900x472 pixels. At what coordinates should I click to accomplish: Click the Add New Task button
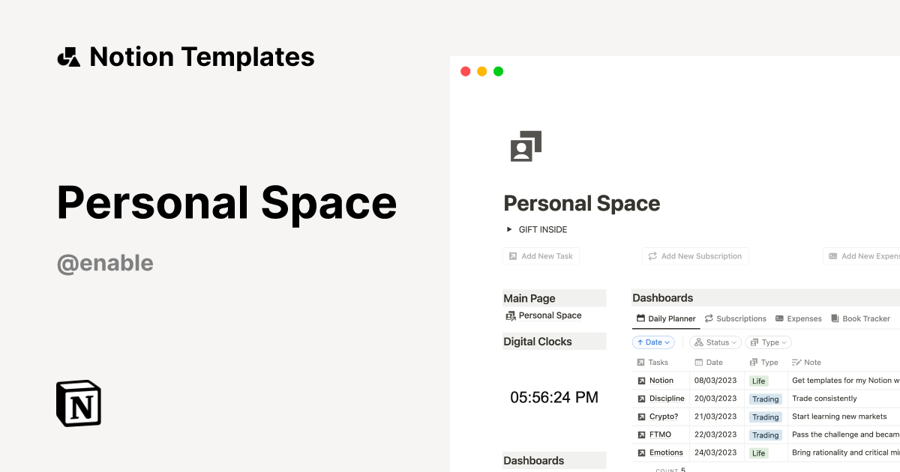coord(541,255)
